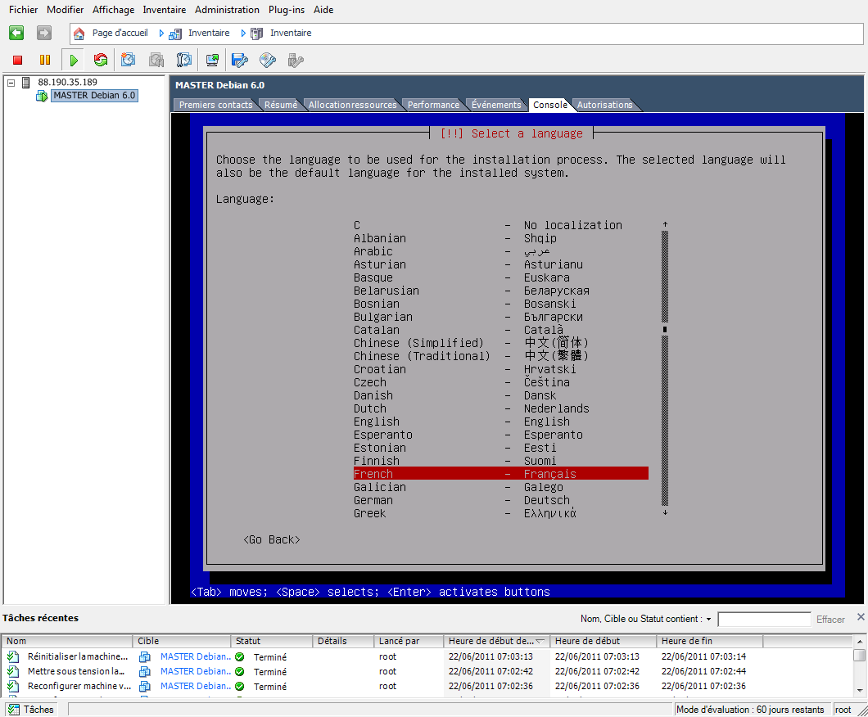Click the orange Pause suspend icon
The image size is (868, 717).
[45, 60]
